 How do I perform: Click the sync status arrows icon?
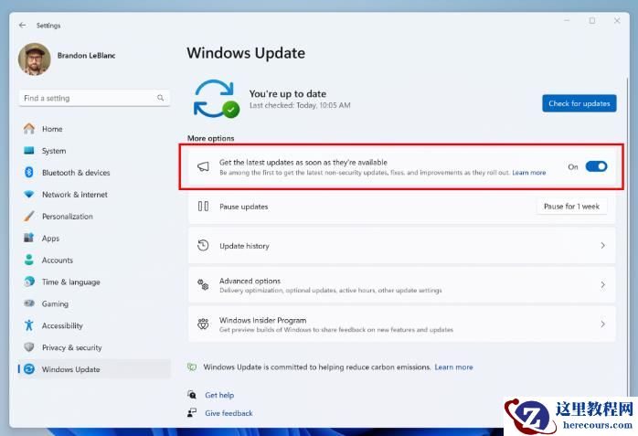(216, 99)
